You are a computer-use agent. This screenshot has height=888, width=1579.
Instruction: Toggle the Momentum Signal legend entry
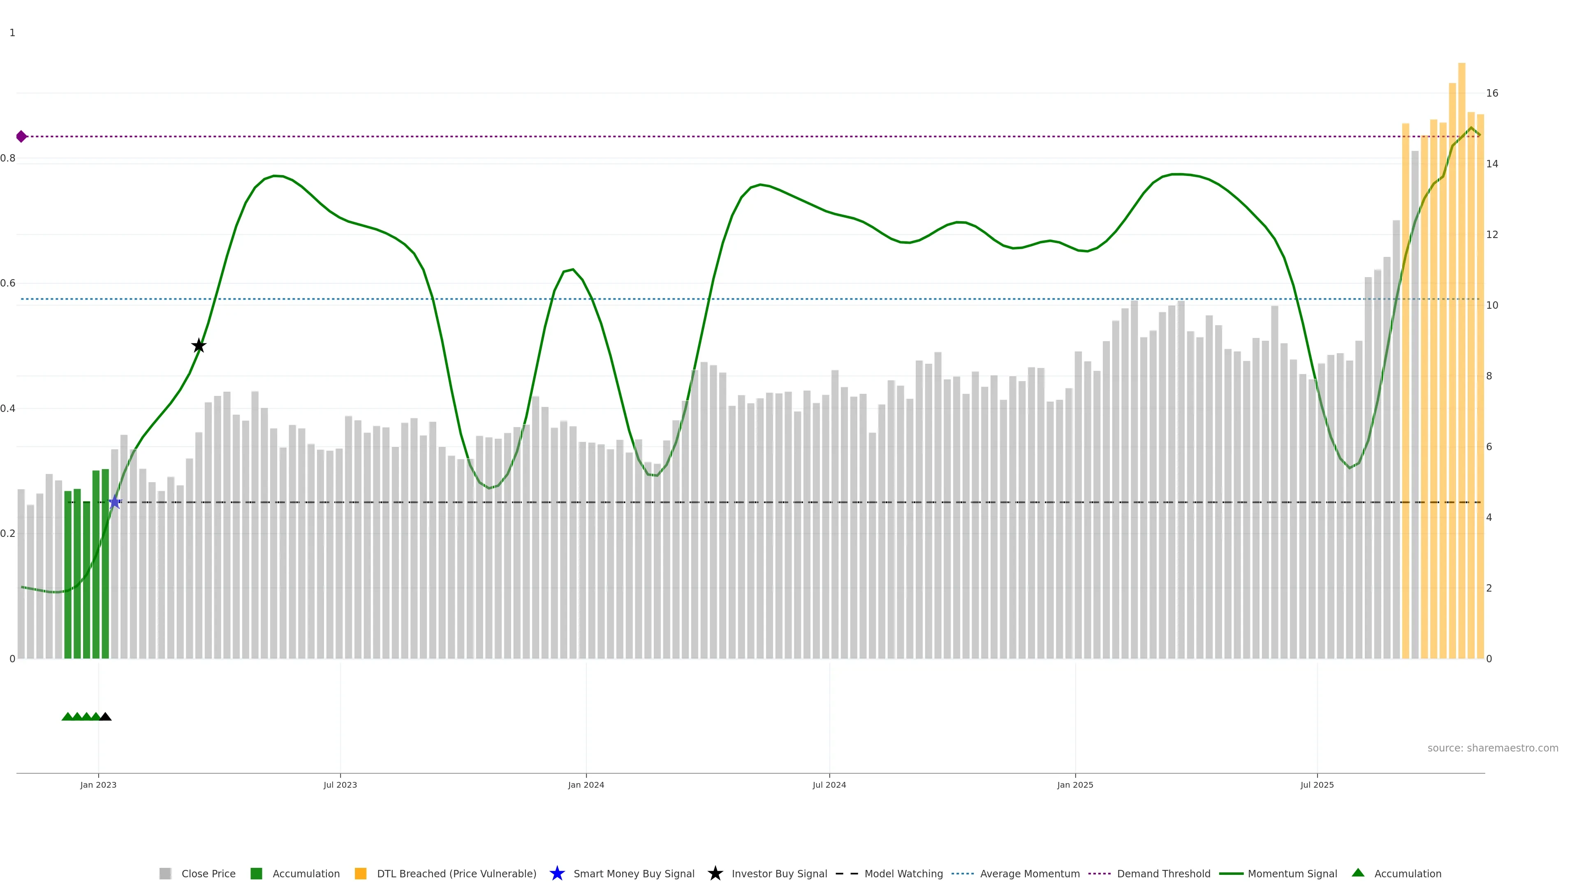(x=1292, y=874)
